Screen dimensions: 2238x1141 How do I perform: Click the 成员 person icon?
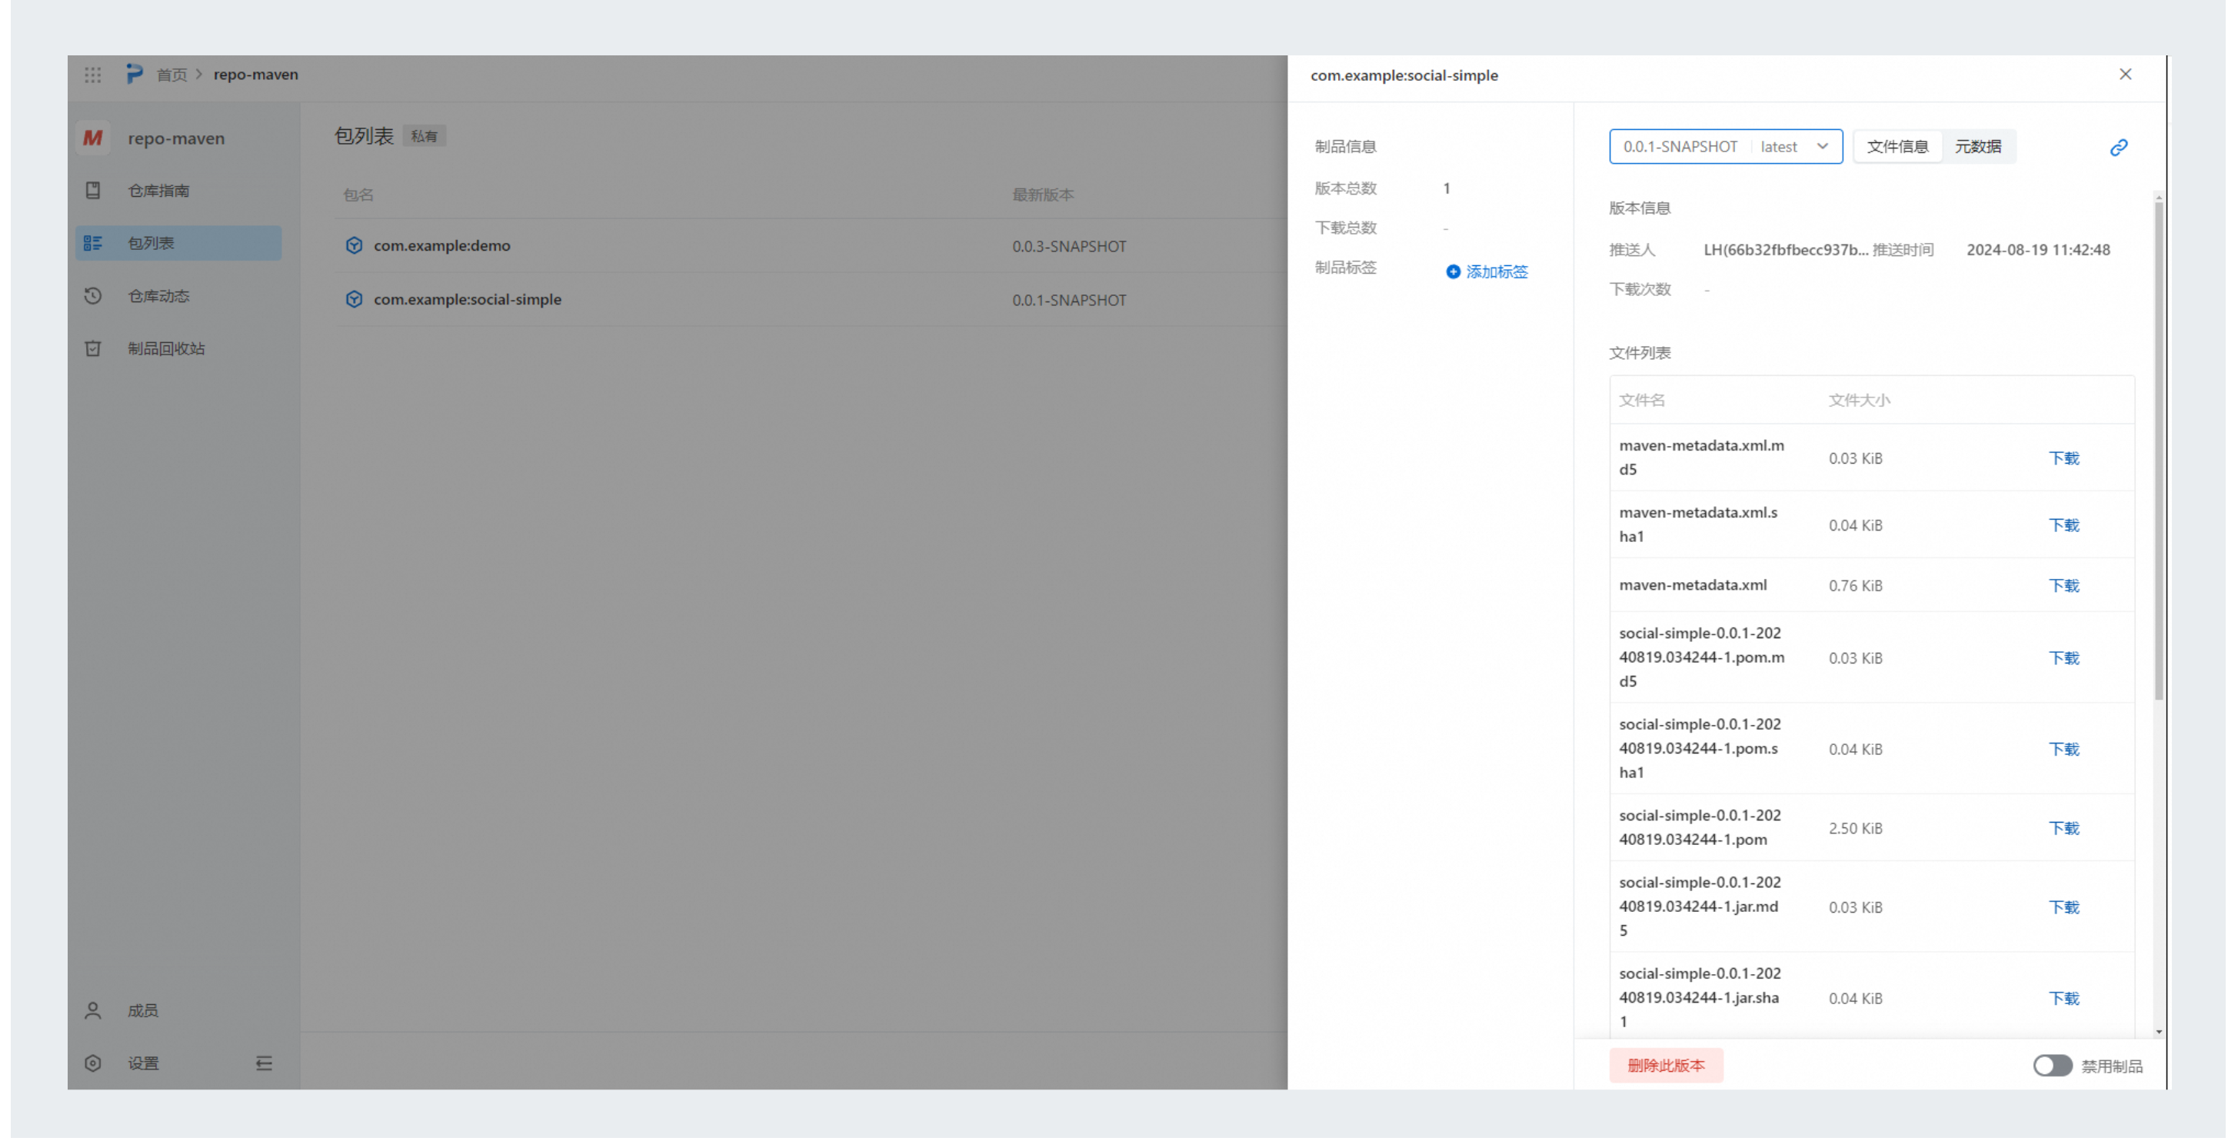(x=93, y=1011)
